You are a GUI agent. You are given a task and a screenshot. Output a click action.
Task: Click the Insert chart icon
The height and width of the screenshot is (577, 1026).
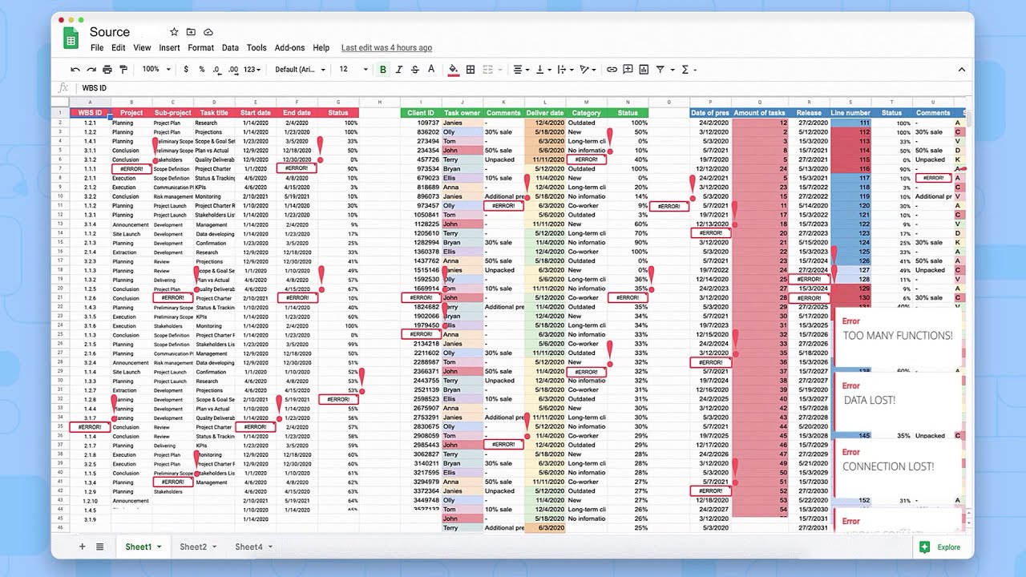pos(644,70)
